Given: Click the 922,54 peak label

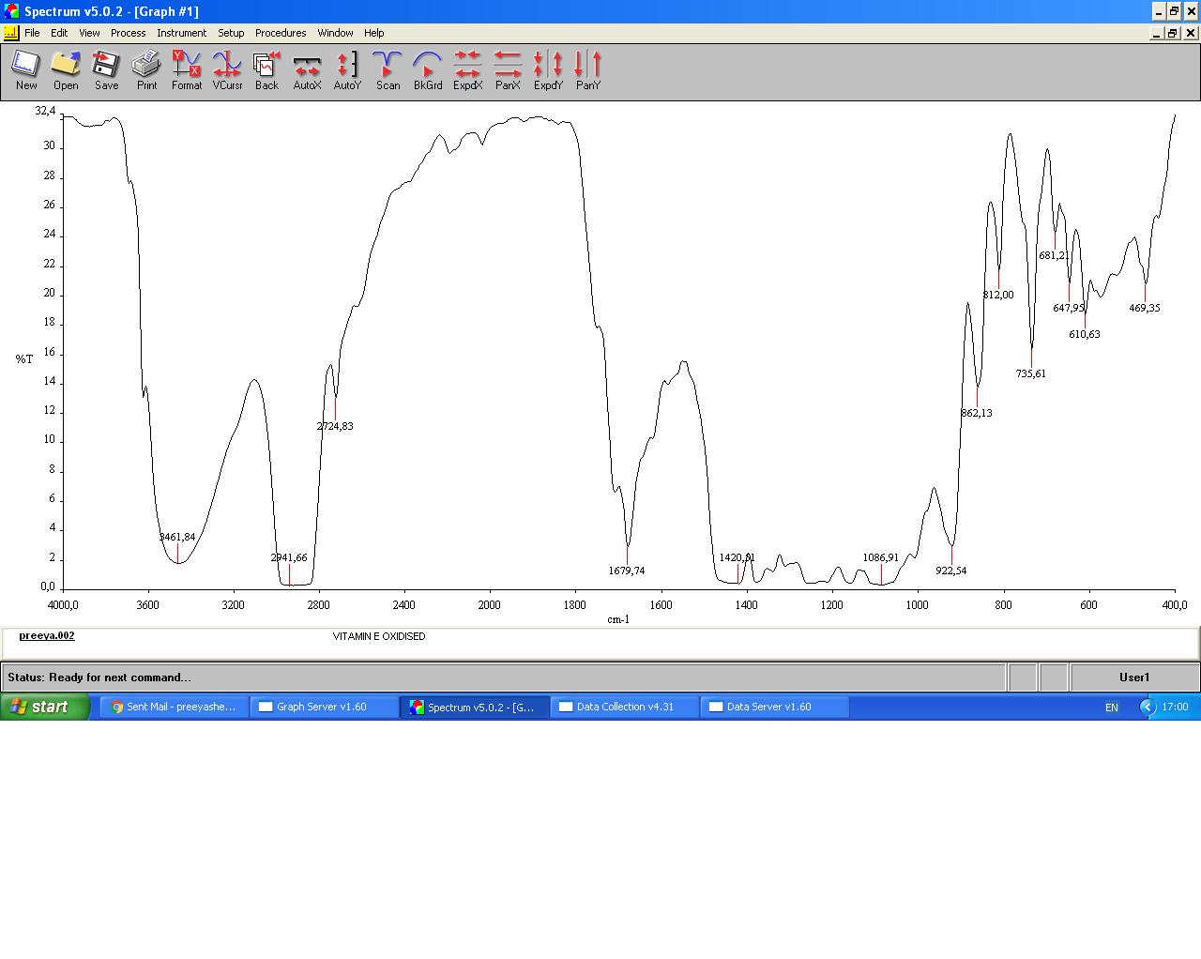Looking at the screenshot, I should pos(951,571).
